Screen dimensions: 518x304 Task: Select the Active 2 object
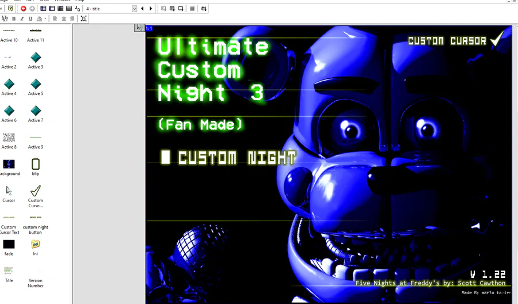(9, 62)
